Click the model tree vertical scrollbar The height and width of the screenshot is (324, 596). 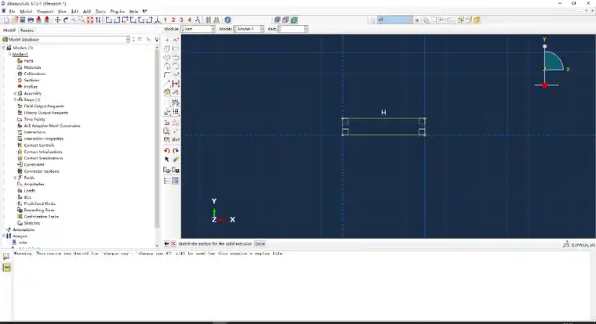157,139
